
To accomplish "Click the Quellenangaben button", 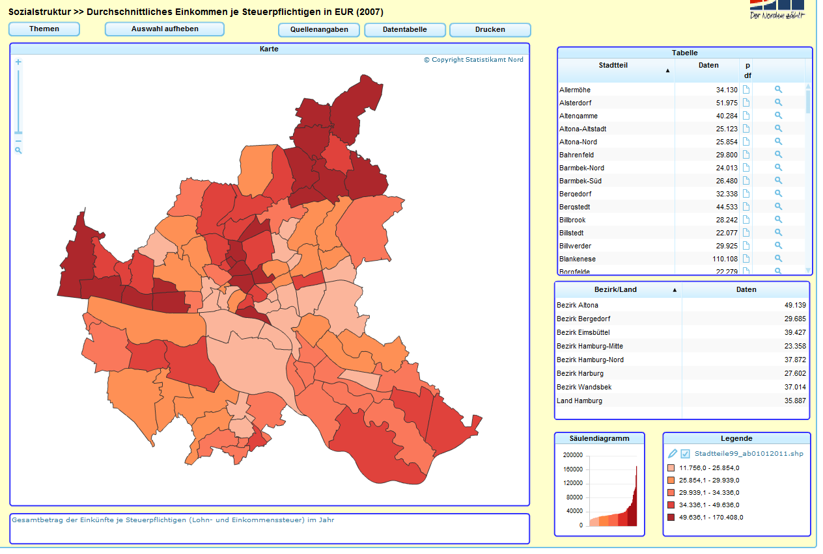I will pos(319,30).
